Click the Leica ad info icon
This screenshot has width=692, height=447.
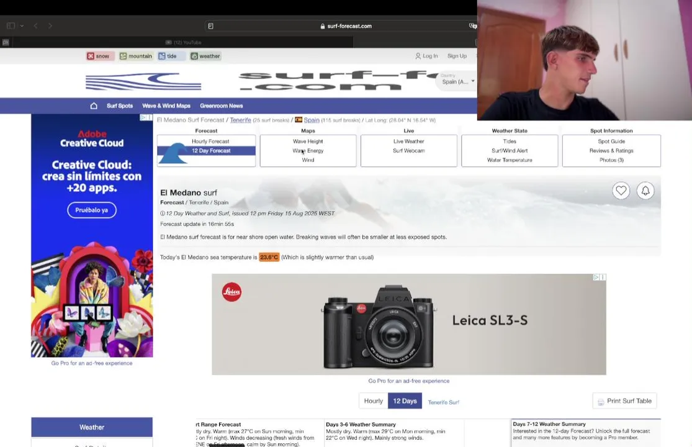(603, 277)
